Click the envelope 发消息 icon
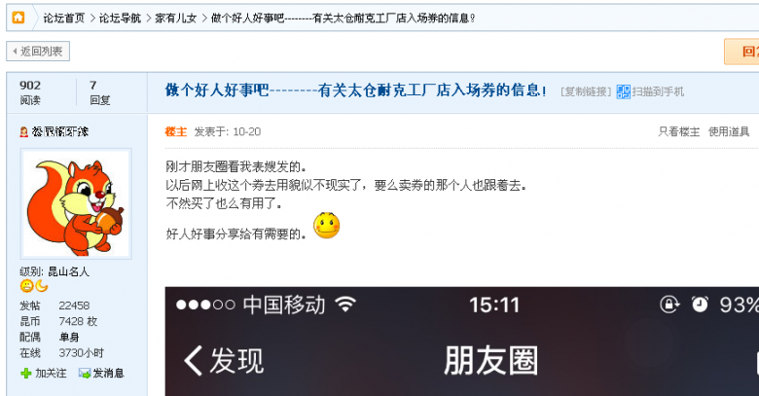Viewport: 759px width, 396px height. 85,374
